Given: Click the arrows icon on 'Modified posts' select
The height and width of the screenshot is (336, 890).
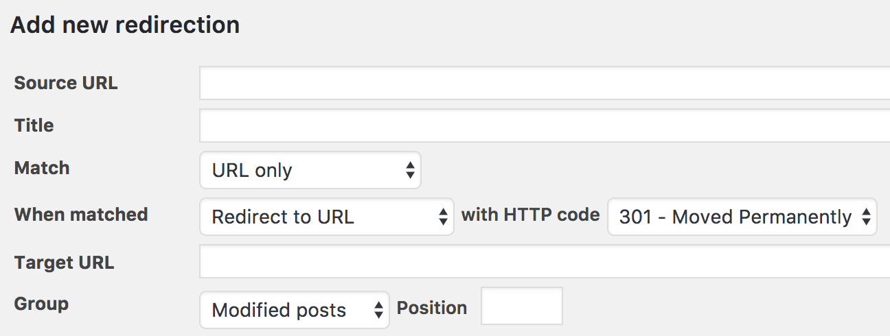Looking at the screenshot, I should tap(378, 310).
